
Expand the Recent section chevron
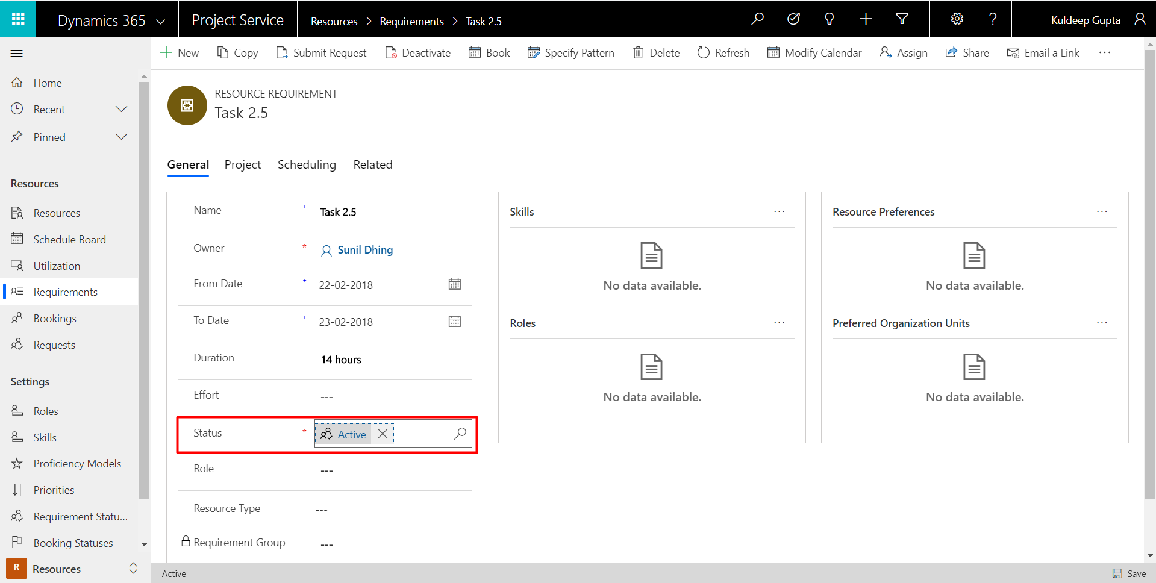tap(122, 109)
